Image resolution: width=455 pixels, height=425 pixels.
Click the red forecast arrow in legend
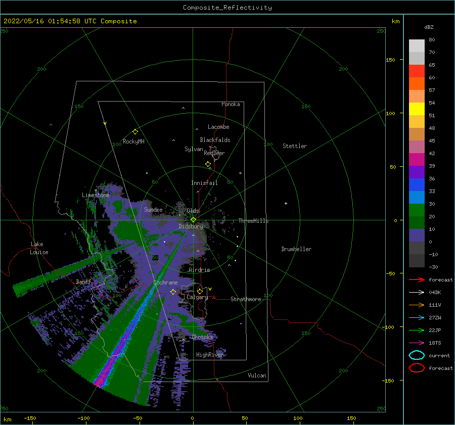coord(417,279)
